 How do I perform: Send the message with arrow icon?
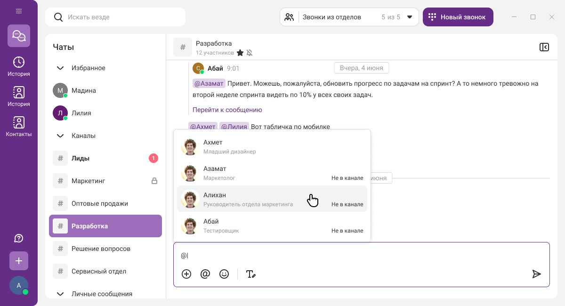coord(536,274)
